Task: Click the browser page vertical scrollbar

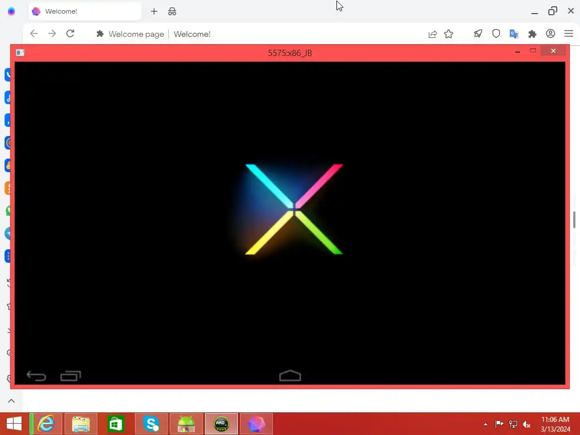Action: pos(574,220)
